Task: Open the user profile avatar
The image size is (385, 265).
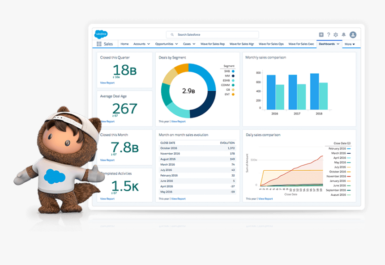Action: 353,34
